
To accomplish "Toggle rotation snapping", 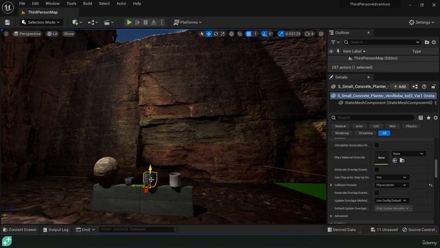I will (x=264, y=34).
